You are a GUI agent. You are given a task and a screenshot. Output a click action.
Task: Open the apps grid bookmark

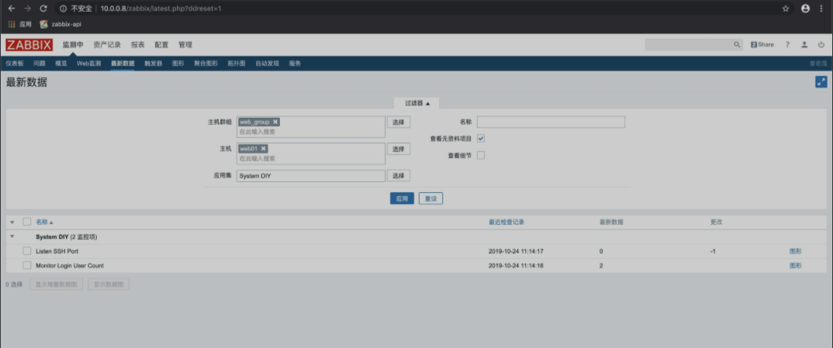[x=20, y=24]
